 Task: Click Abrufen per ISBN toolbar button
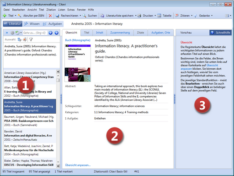[x=31, y=16]
